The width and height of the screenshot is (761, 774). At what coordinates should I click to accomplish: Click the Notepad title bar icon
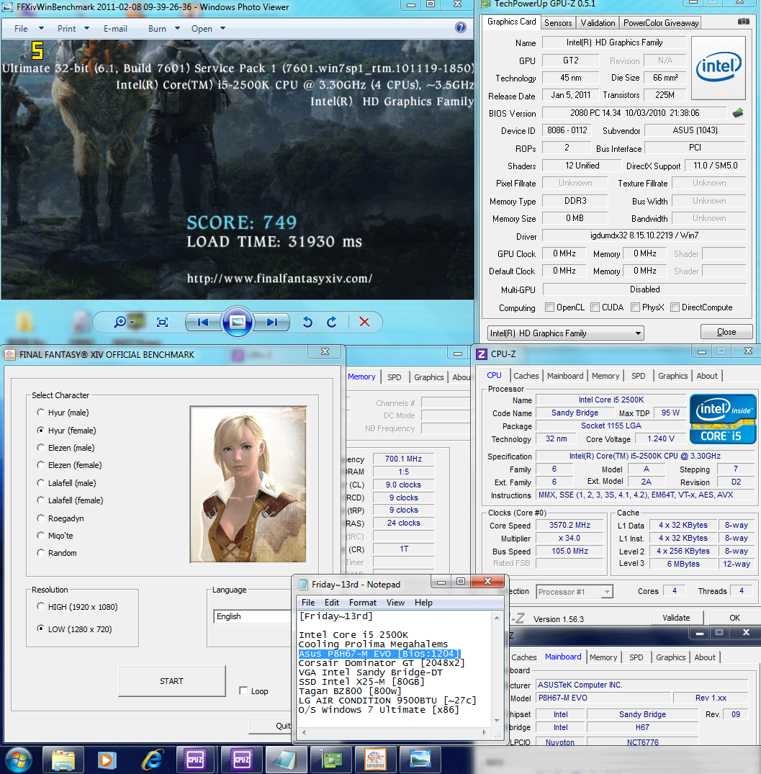point(302,585)
